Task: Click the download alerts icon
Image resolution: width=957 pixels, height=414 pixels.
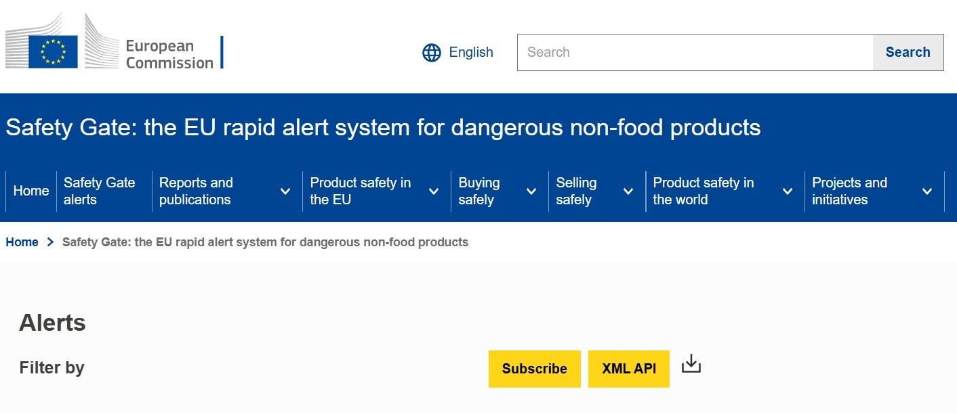Action: [x=691, y=364]
